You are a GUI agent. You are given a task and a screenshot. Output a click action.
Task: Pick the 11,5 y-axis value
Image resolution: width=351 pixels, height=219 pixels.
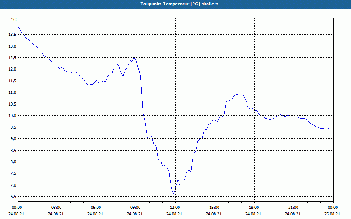coord(12,81)
